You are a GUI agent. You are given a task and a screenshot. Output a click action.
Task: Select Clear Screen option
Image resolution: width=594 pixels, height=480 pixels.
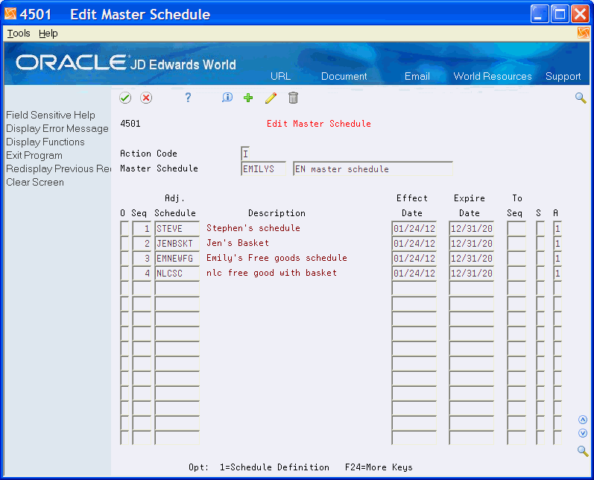pyautogui.click(x=35, y=182)
